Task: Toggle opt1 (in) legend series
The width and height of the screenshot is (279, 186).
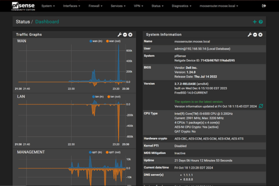Action: 95,152
